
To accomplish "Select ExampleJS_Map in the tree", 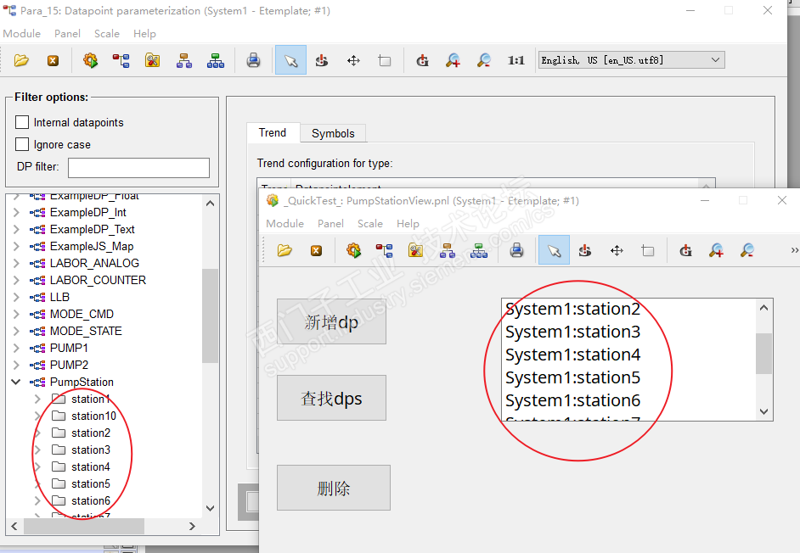I will pos(92,247).
